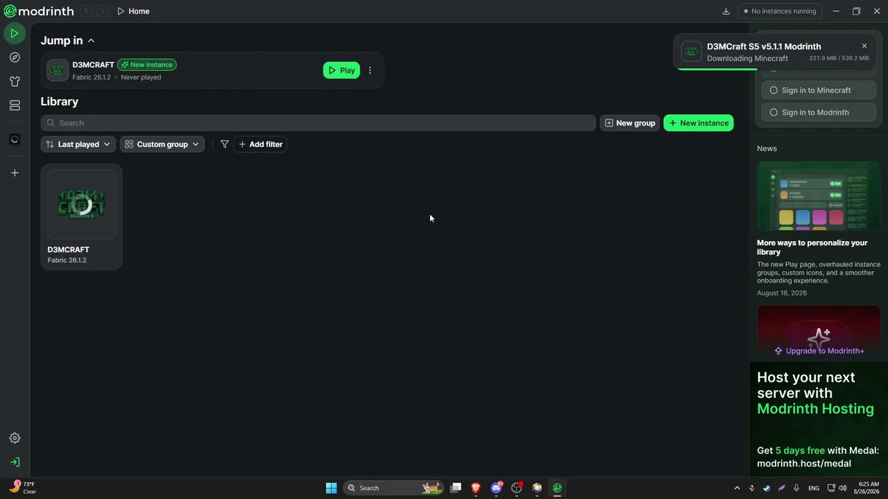Click the D3MCRAFT name in Jump in
888x499 pixels.
pyautogui.click(x=93, y=64)
